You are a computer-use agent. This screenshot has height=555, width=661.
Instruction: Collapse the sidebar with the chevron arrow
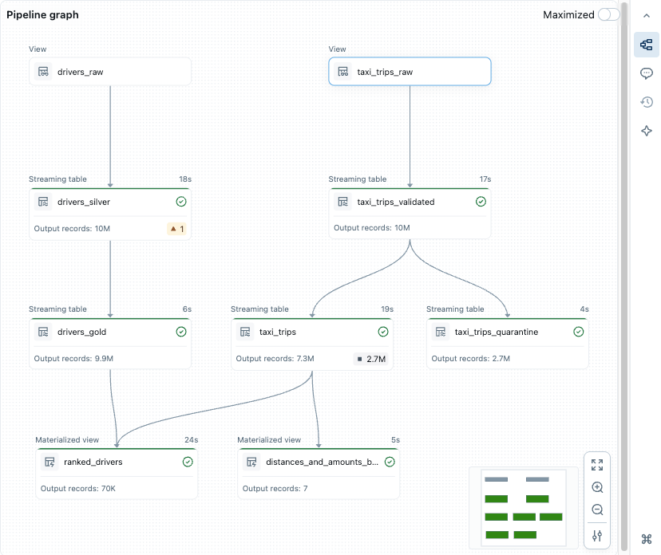647,15
